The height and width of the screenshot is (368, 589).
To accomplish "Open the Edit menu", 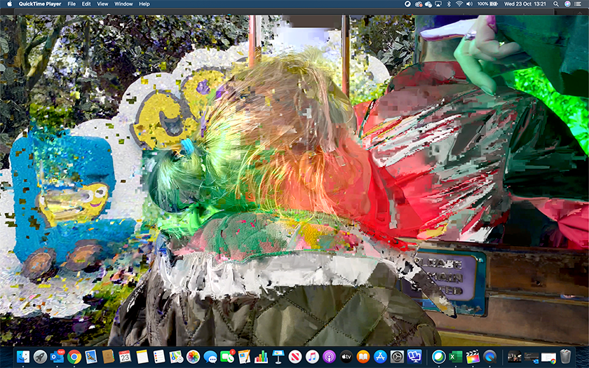I will (x=86, y=4).
